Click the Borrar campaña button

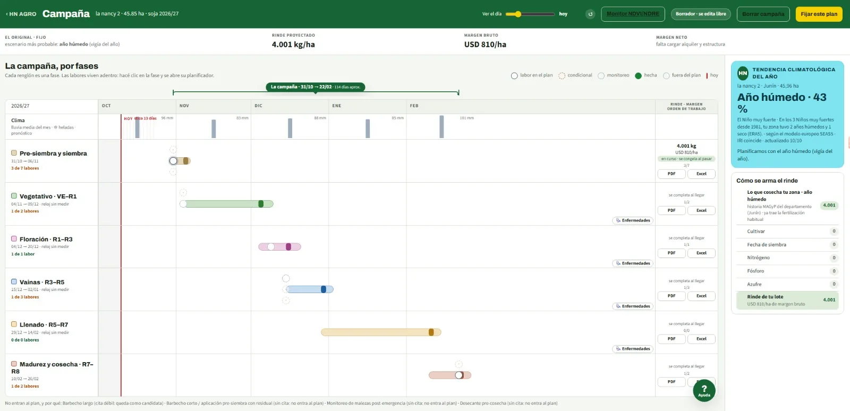tap(763, 14)
